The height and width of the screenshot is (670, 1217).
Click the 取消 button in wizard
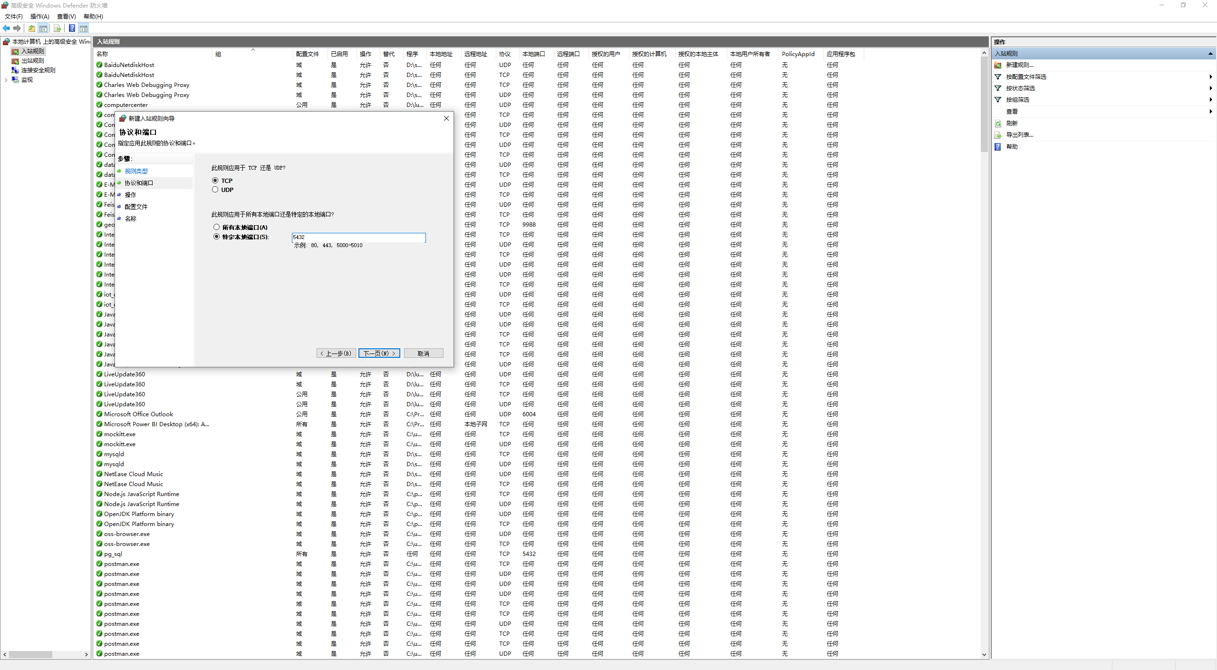coord(423,354)
